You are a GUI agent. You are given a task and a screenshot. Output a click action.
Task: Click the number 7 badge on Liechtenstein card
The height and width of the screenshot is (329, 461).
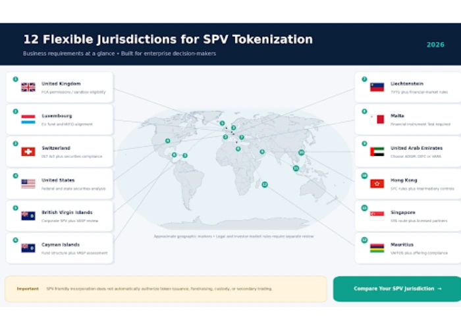364,79
